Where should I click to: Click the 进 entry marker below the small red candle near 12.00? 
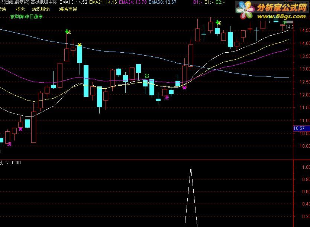tap(167, 98)
